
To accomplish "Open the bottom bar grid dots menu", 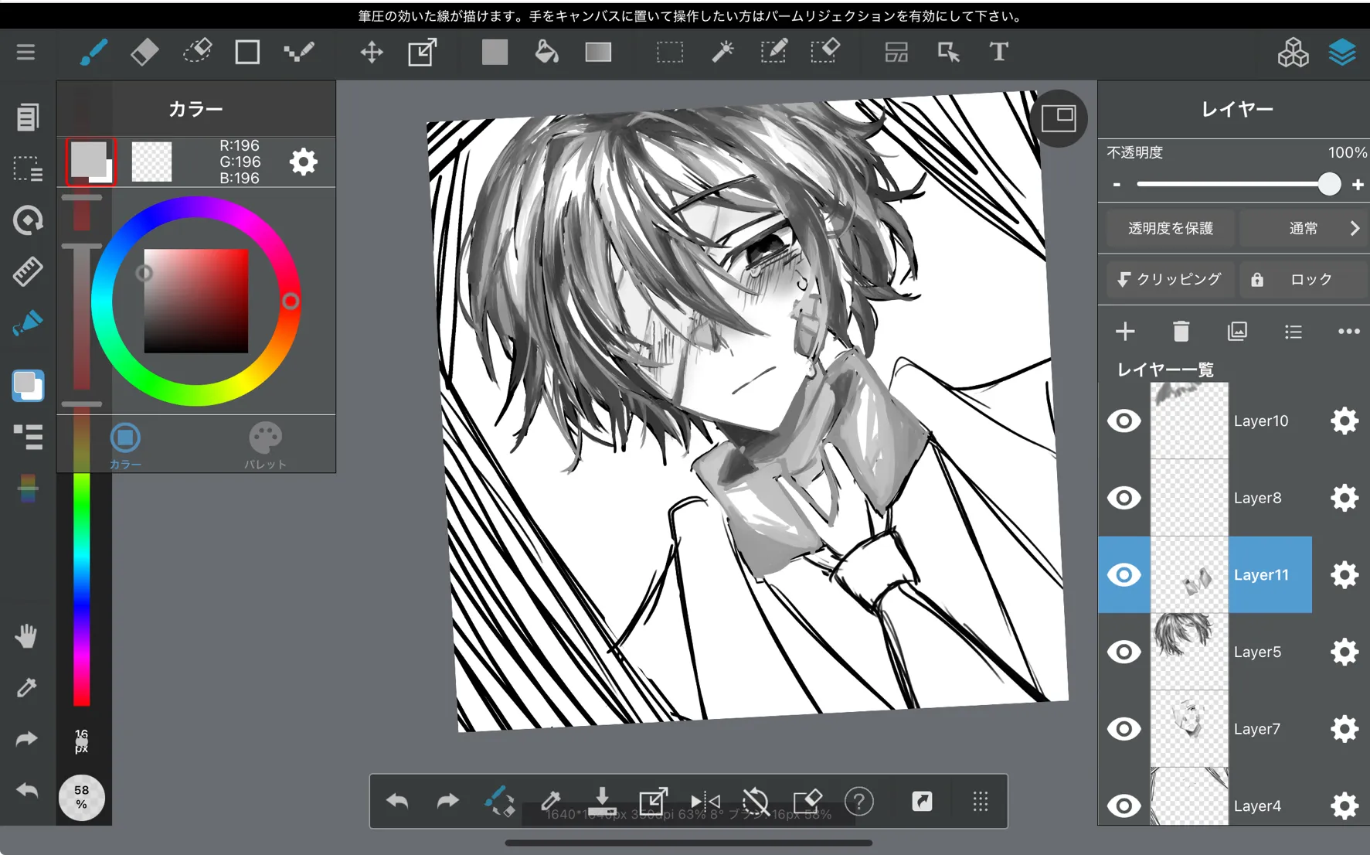I will [981, 801].
